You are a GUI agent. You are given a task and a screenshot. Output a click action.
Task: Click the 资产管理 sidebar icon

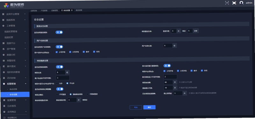point(4,49)
